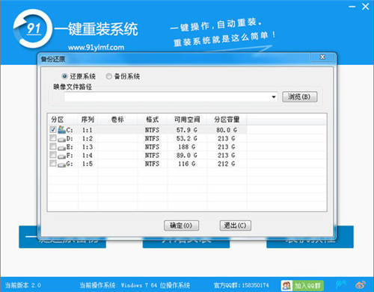374x292 pixels.
Task: Open the image file path dropdown arrow
Action: 274,97
